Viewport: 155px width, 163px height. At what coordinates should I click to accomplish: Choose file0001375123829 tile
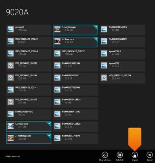pos(75,127)
